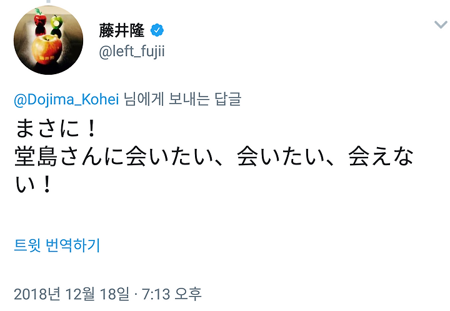Image resolution: width=450 pixels, height=311 pixels.
Task: Click the 님에게 보내는 답글 reply label
Action: [x=182, y=99]
